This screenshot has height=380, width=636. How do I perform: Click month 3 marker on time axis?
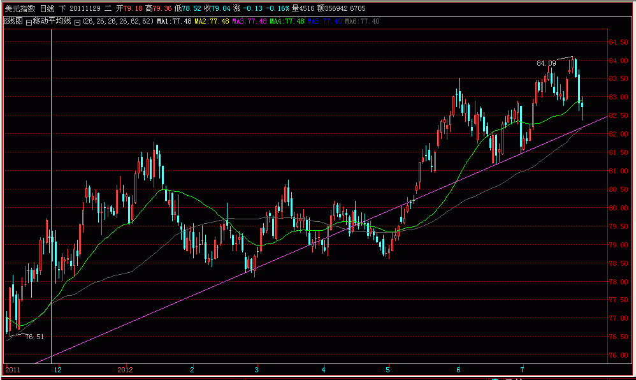point(256,370)
